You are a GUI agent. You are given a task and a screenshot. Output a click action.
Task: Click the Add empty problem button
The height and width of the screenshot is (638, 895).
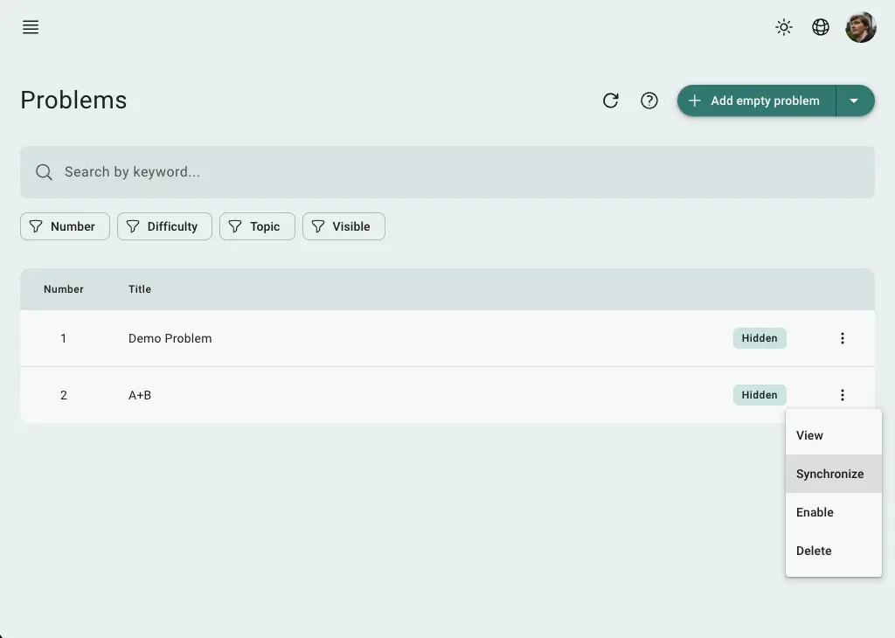pos(757,101)
